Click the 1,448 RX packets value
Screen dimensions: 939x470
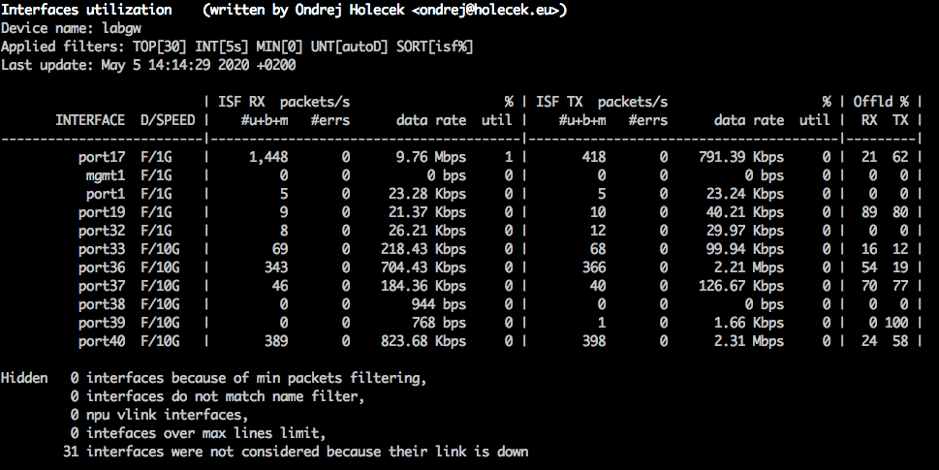click(270, 157)
